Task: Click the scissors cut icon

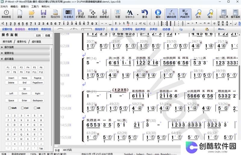Action: click(x=194, y=29)
